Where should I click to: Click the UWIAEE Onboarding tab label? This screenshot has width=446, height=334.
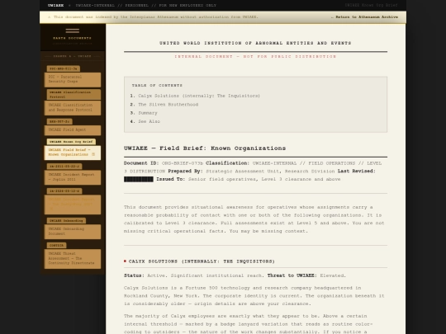coord(66,221)
